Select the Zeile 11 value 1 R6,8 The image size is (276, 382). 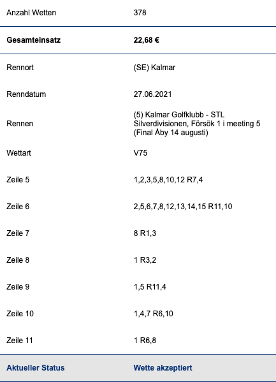pos(145,341)
